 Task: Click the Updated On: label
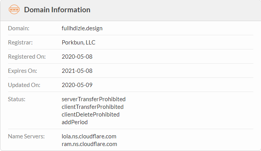click(x=24, y=85)
